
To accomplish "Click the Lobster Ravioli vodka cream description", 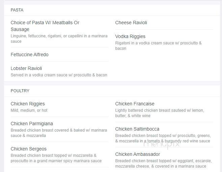I will (x=59, y=75).
